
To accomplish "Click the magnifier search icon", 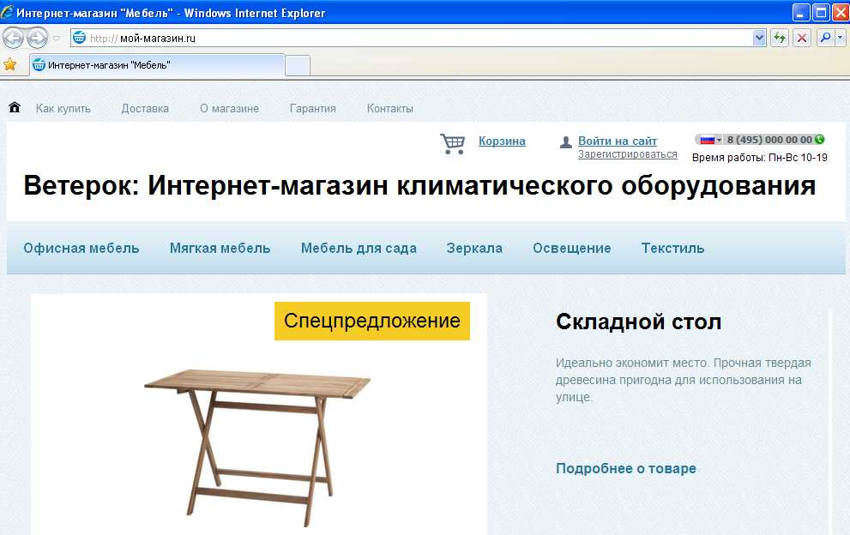I will coord(824,38).
